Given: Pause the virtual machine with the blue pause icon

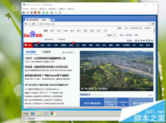Looking at the screenshot, I should (43, 13).
